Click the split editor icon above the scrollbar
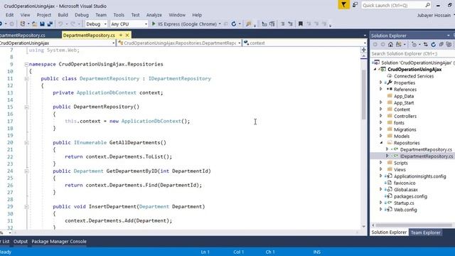455x256 pixels. (x=363, y=50)
